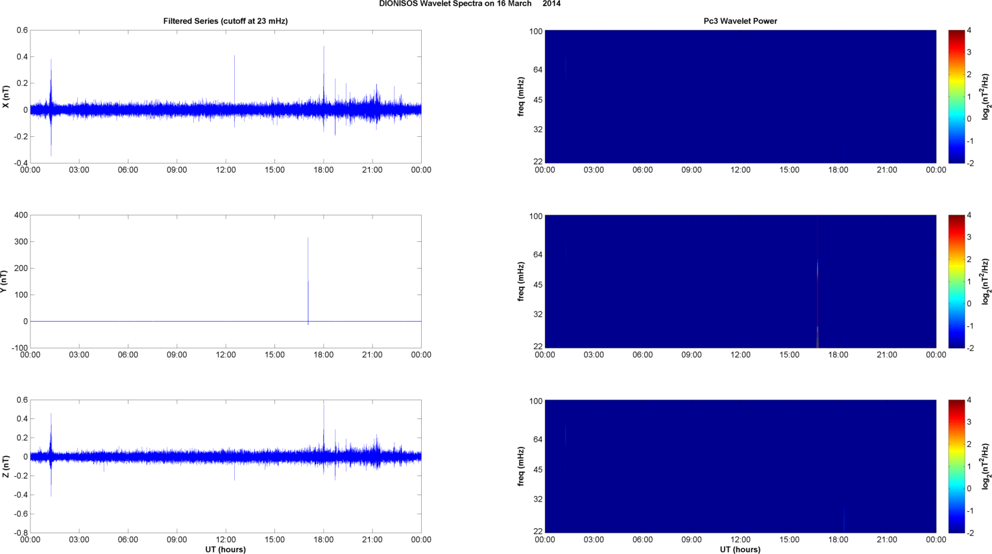Click the colorbar beside the Y wavelet spectrogram
Image resolution: width=992 pixels, height=554 pixels.
[956, 282]
